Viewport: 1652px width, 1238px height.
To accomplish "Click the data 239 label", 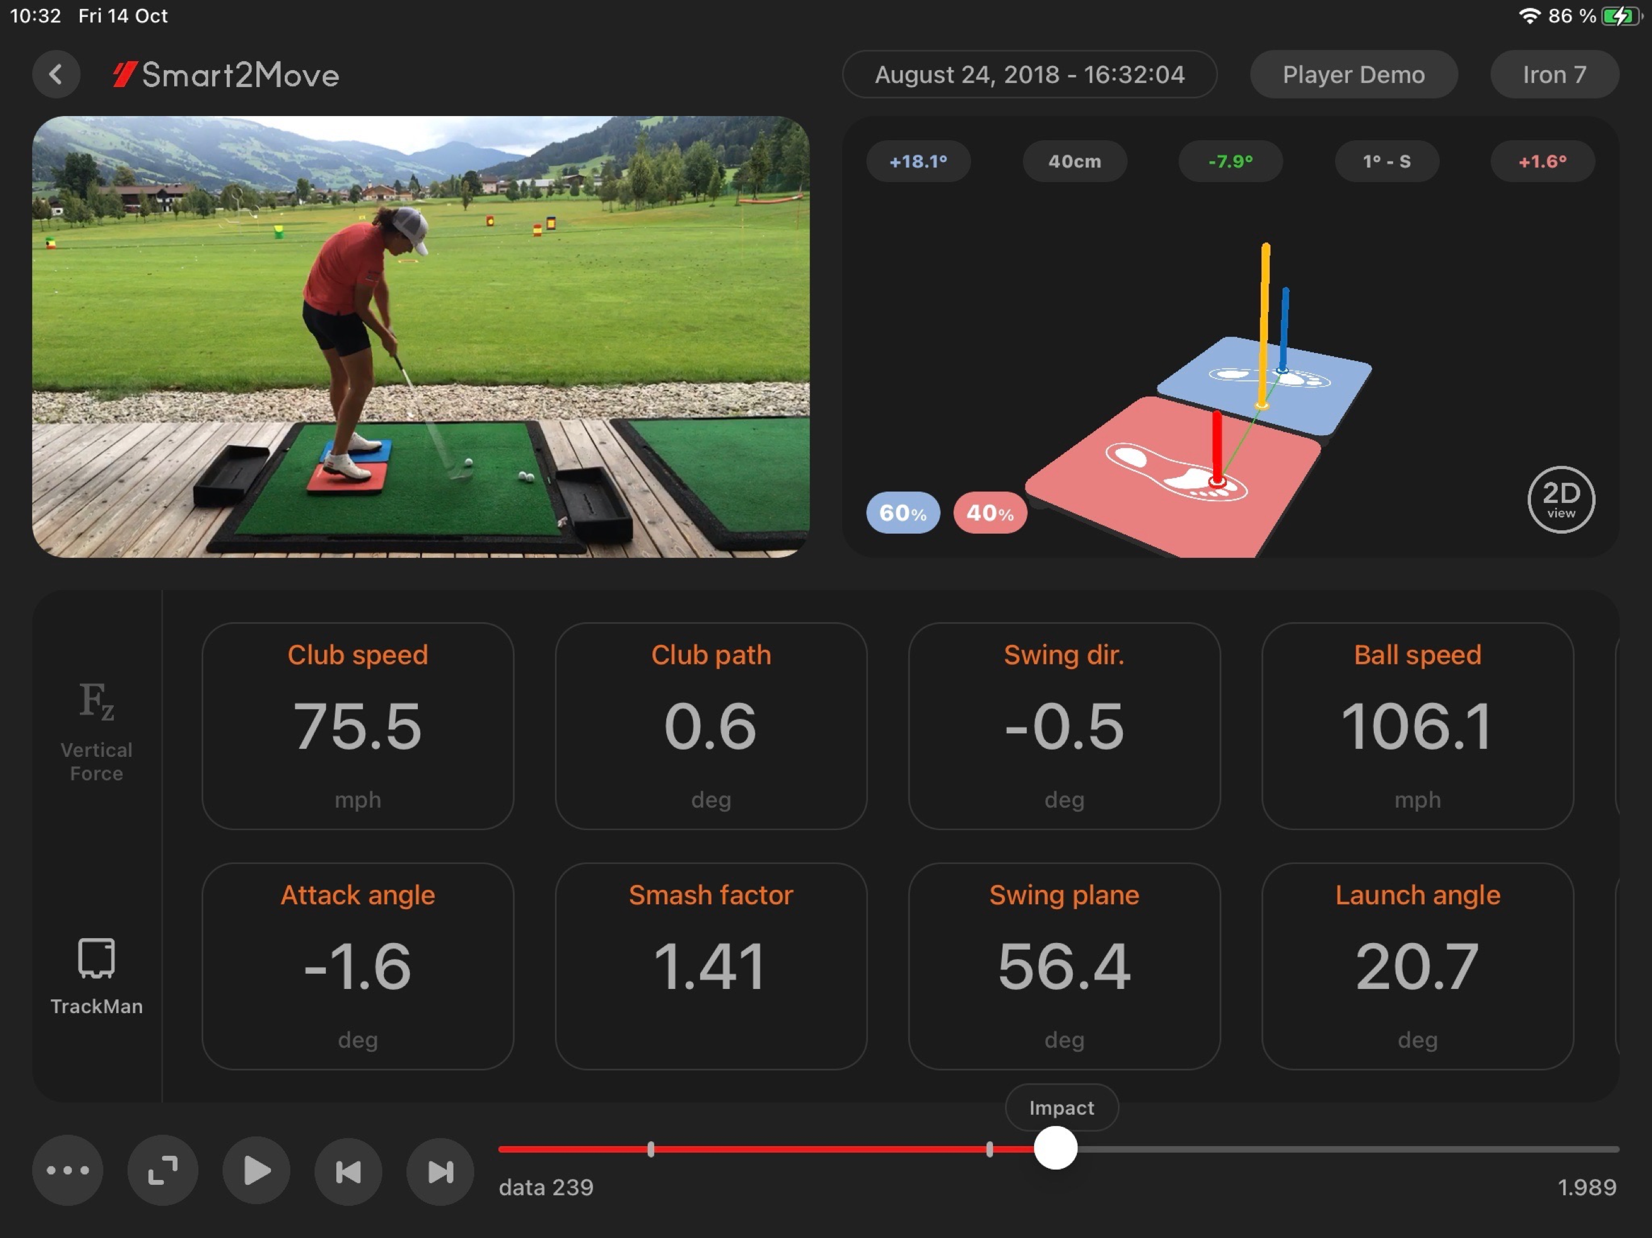I will click(546, 1187).
